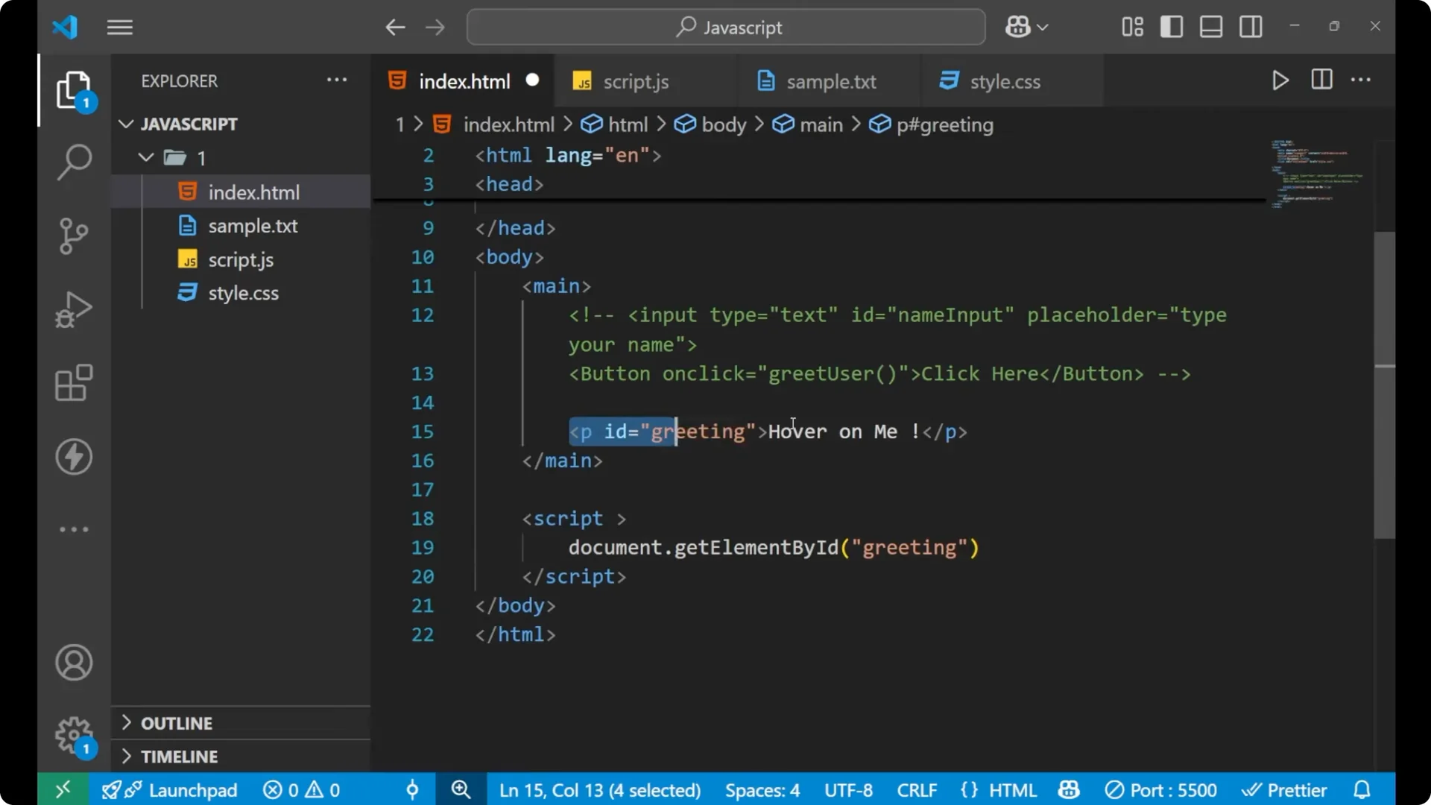Switch to the script.js tab
The height and width of the screenshot is (805, 1431).
[x=637, y=81]
